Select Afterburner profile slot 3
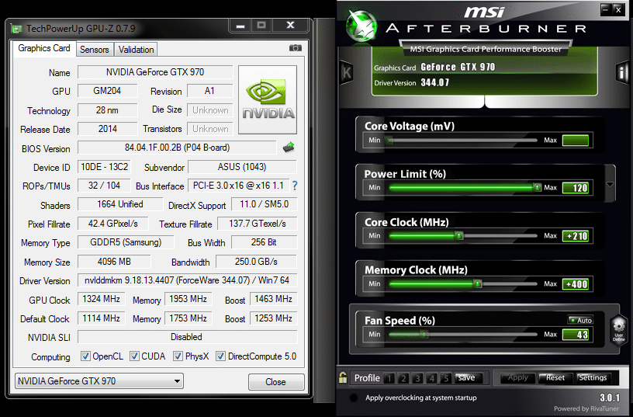This screenshot has width=633, height=417. [x=417, y=379]
